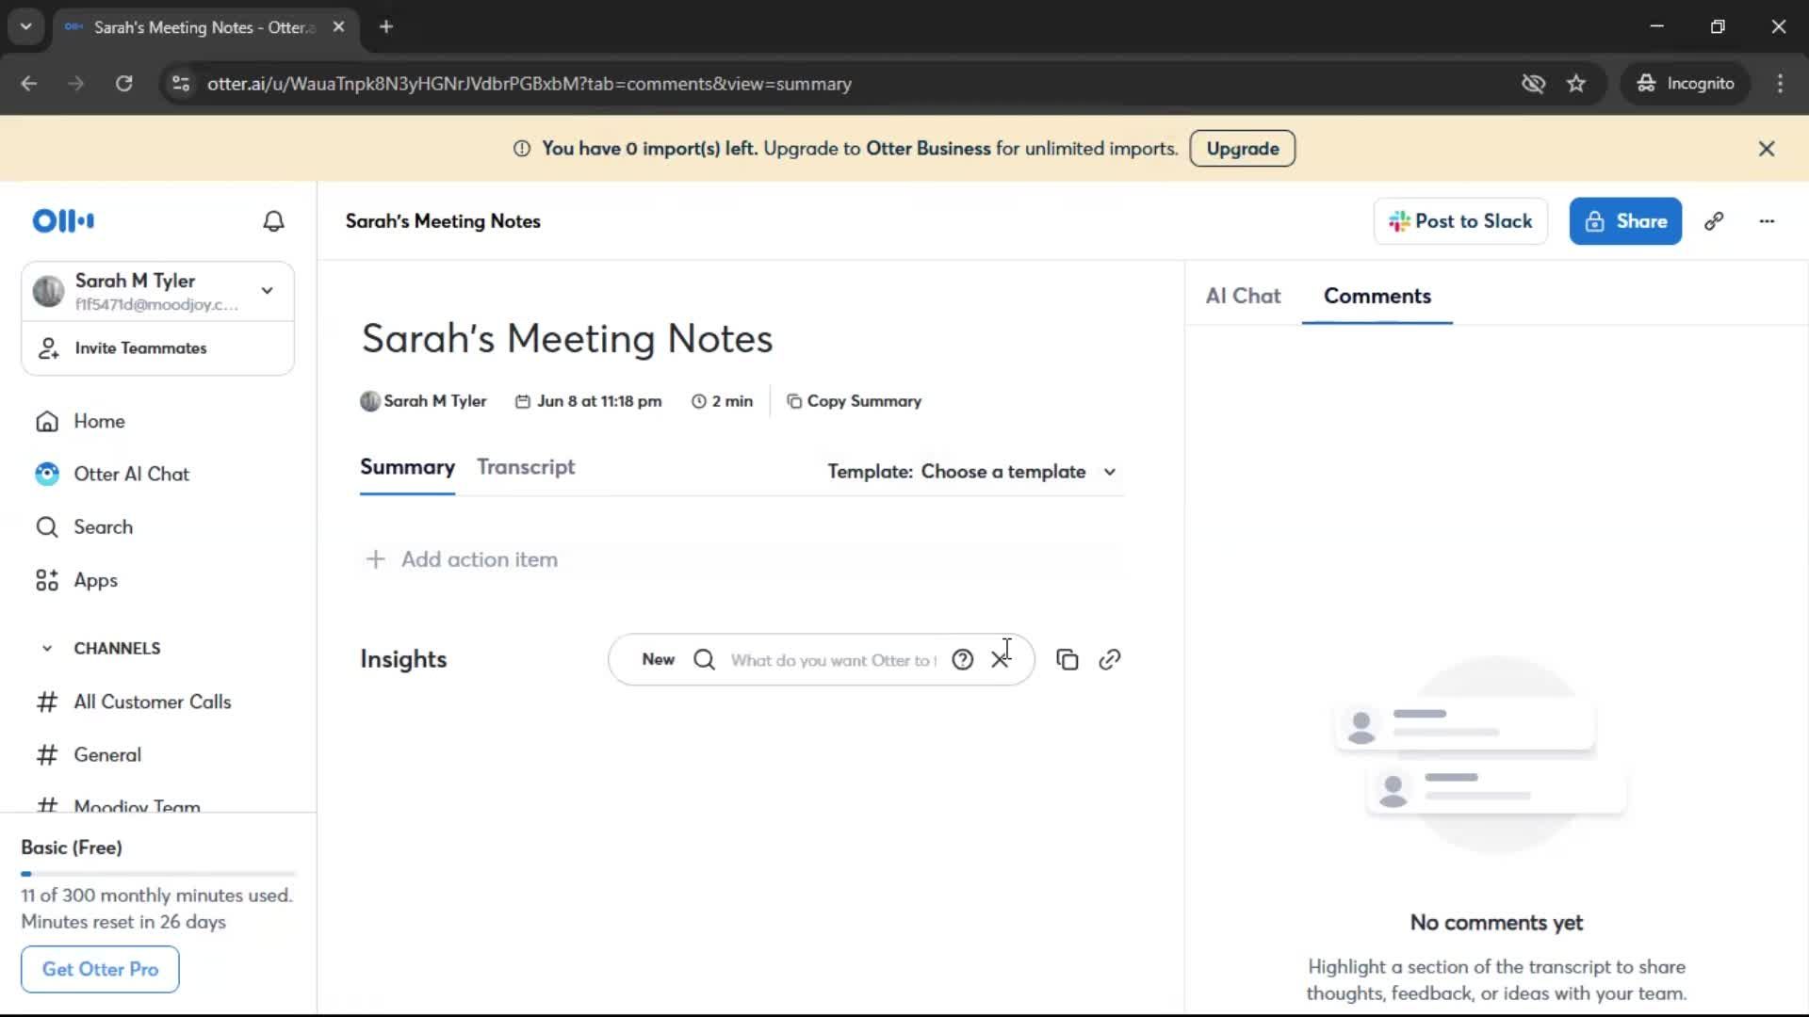Click the site information icon in address bar
1809x1017 pixels.
(180, 84)
